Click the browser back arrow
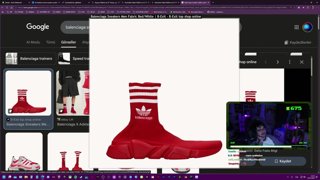This screenshot has height=180, width=320. tap(2, 7)
